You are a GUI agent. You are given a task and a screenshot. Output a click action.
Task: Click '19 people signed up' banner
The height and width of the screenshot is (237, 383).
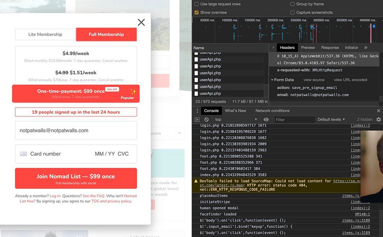pos(76,112)
